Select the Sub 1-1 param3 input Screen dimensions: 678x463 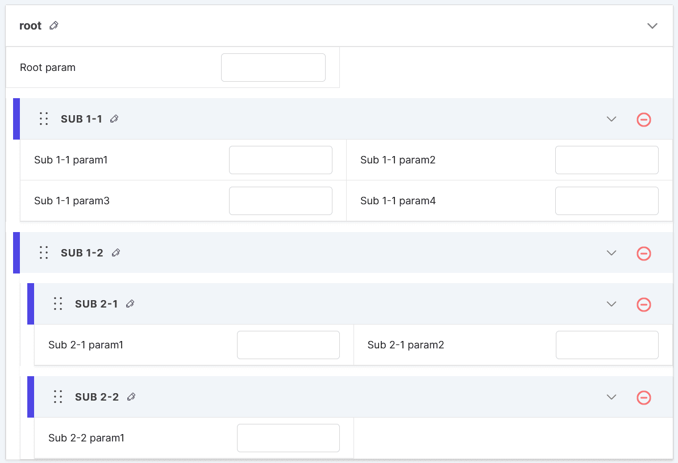[281, 201]
